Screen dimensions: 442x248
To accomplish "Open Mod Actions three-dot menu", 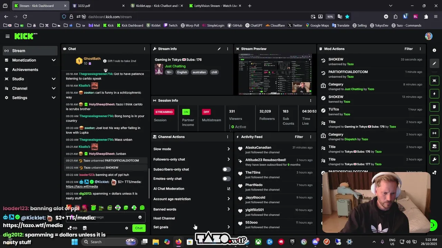I will [420, 49].
